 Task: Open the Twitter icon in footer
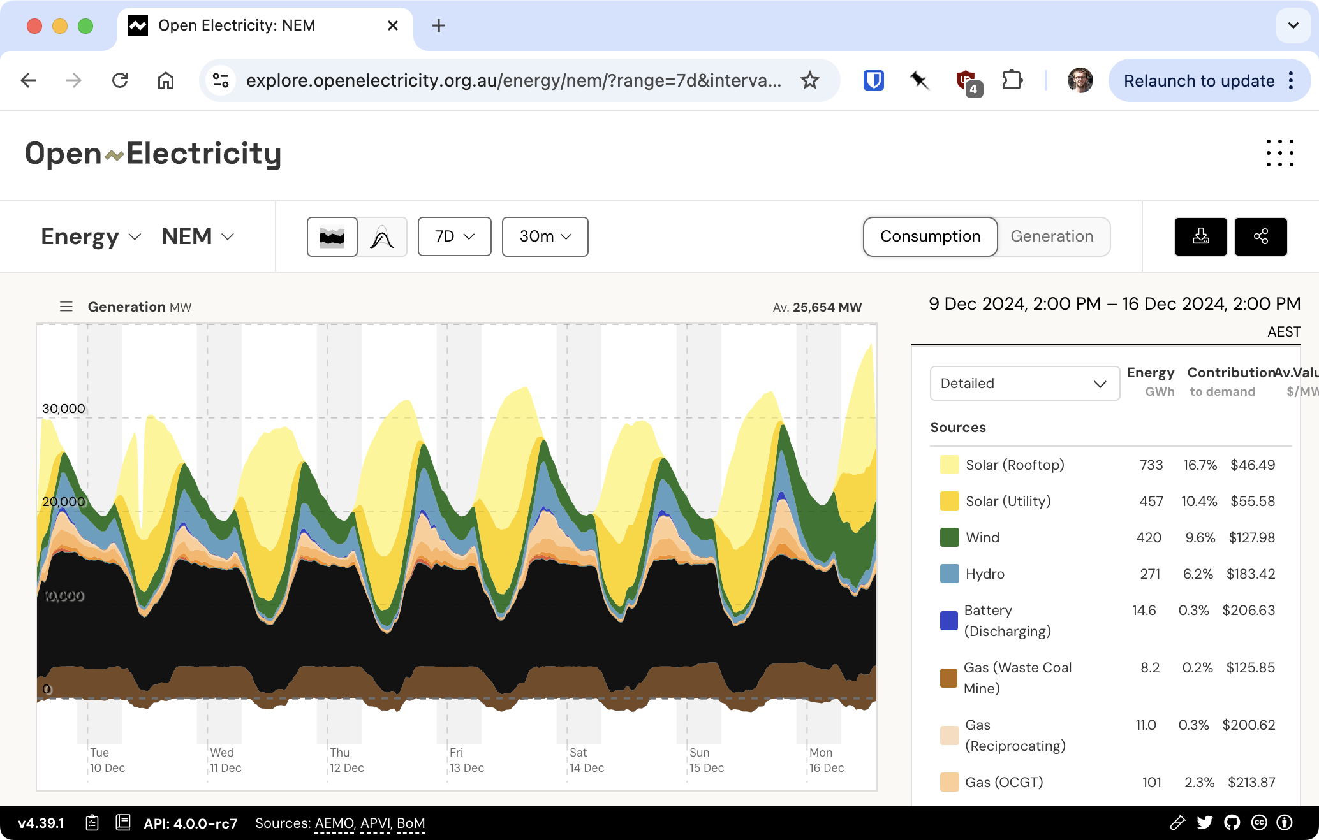[1205, 823]
